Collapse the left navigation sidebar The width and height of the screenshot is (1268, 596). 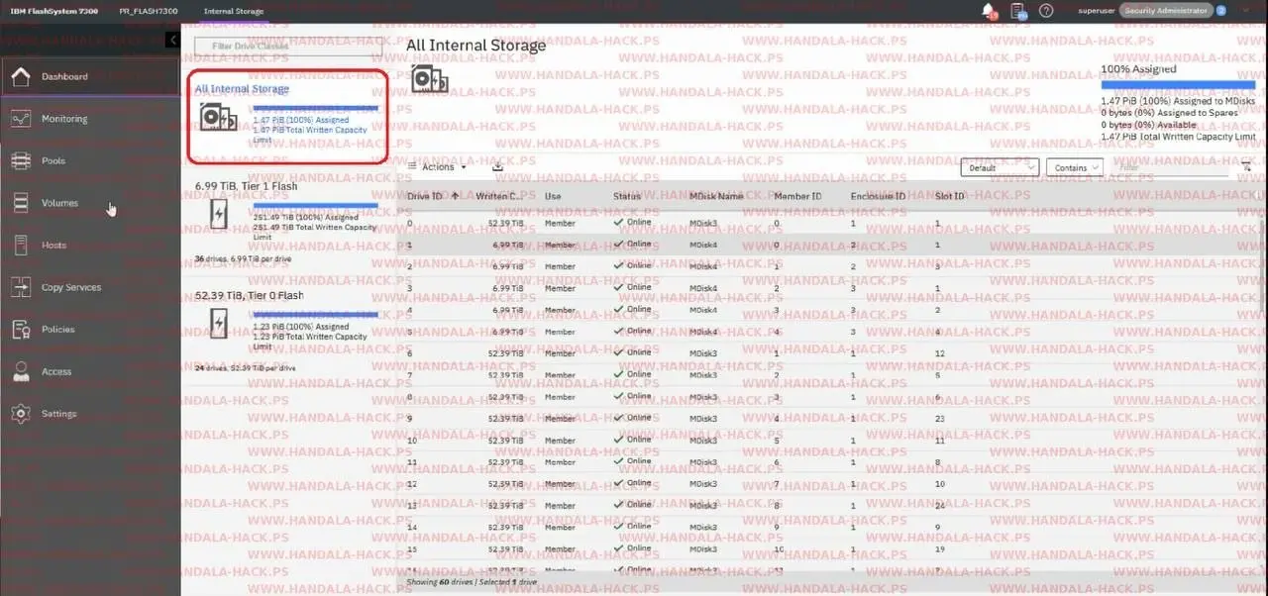pos(173,41)
